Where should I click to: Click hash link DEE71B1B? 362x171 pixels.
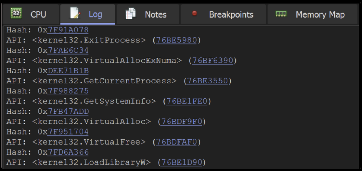68,71
